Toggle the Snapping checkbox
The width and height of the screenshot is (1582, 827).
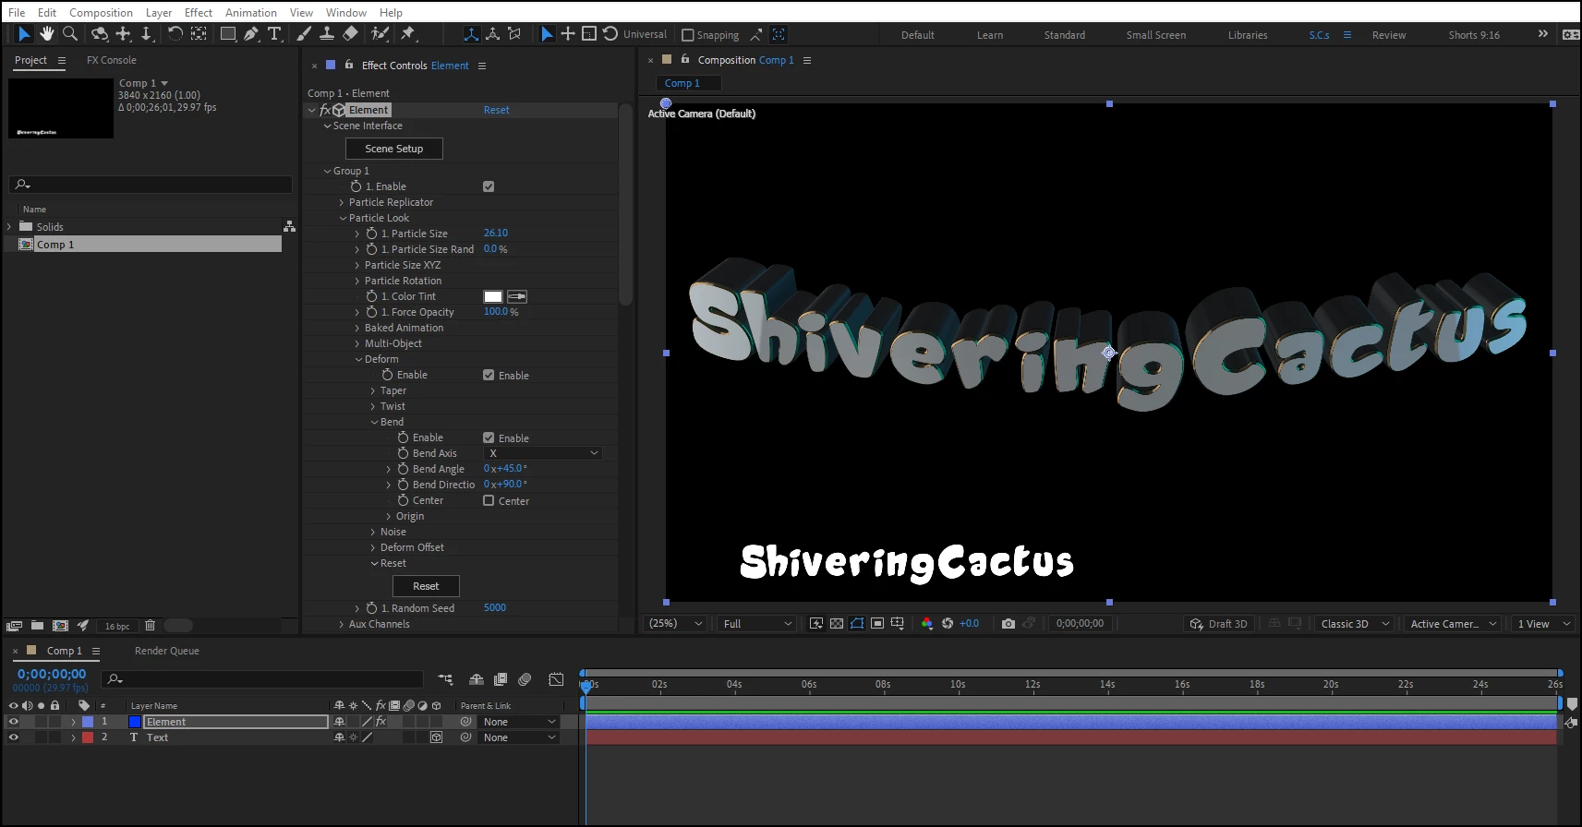tap(687, 35)
